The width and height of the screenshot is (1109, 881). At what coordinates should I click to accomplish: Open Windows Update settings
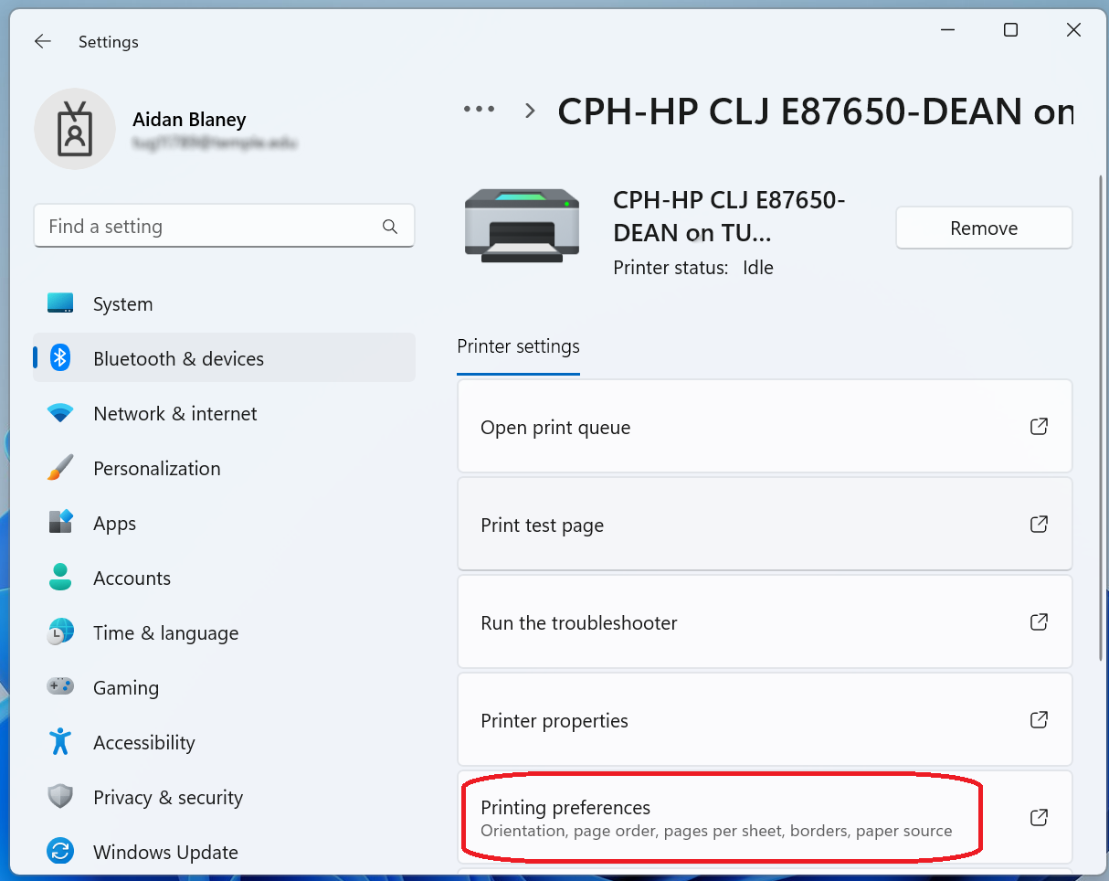click(224, 852)
